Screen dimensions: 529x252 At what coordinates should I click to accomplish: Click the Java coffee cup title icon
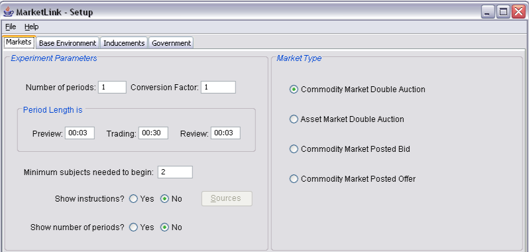click(9, 12)
